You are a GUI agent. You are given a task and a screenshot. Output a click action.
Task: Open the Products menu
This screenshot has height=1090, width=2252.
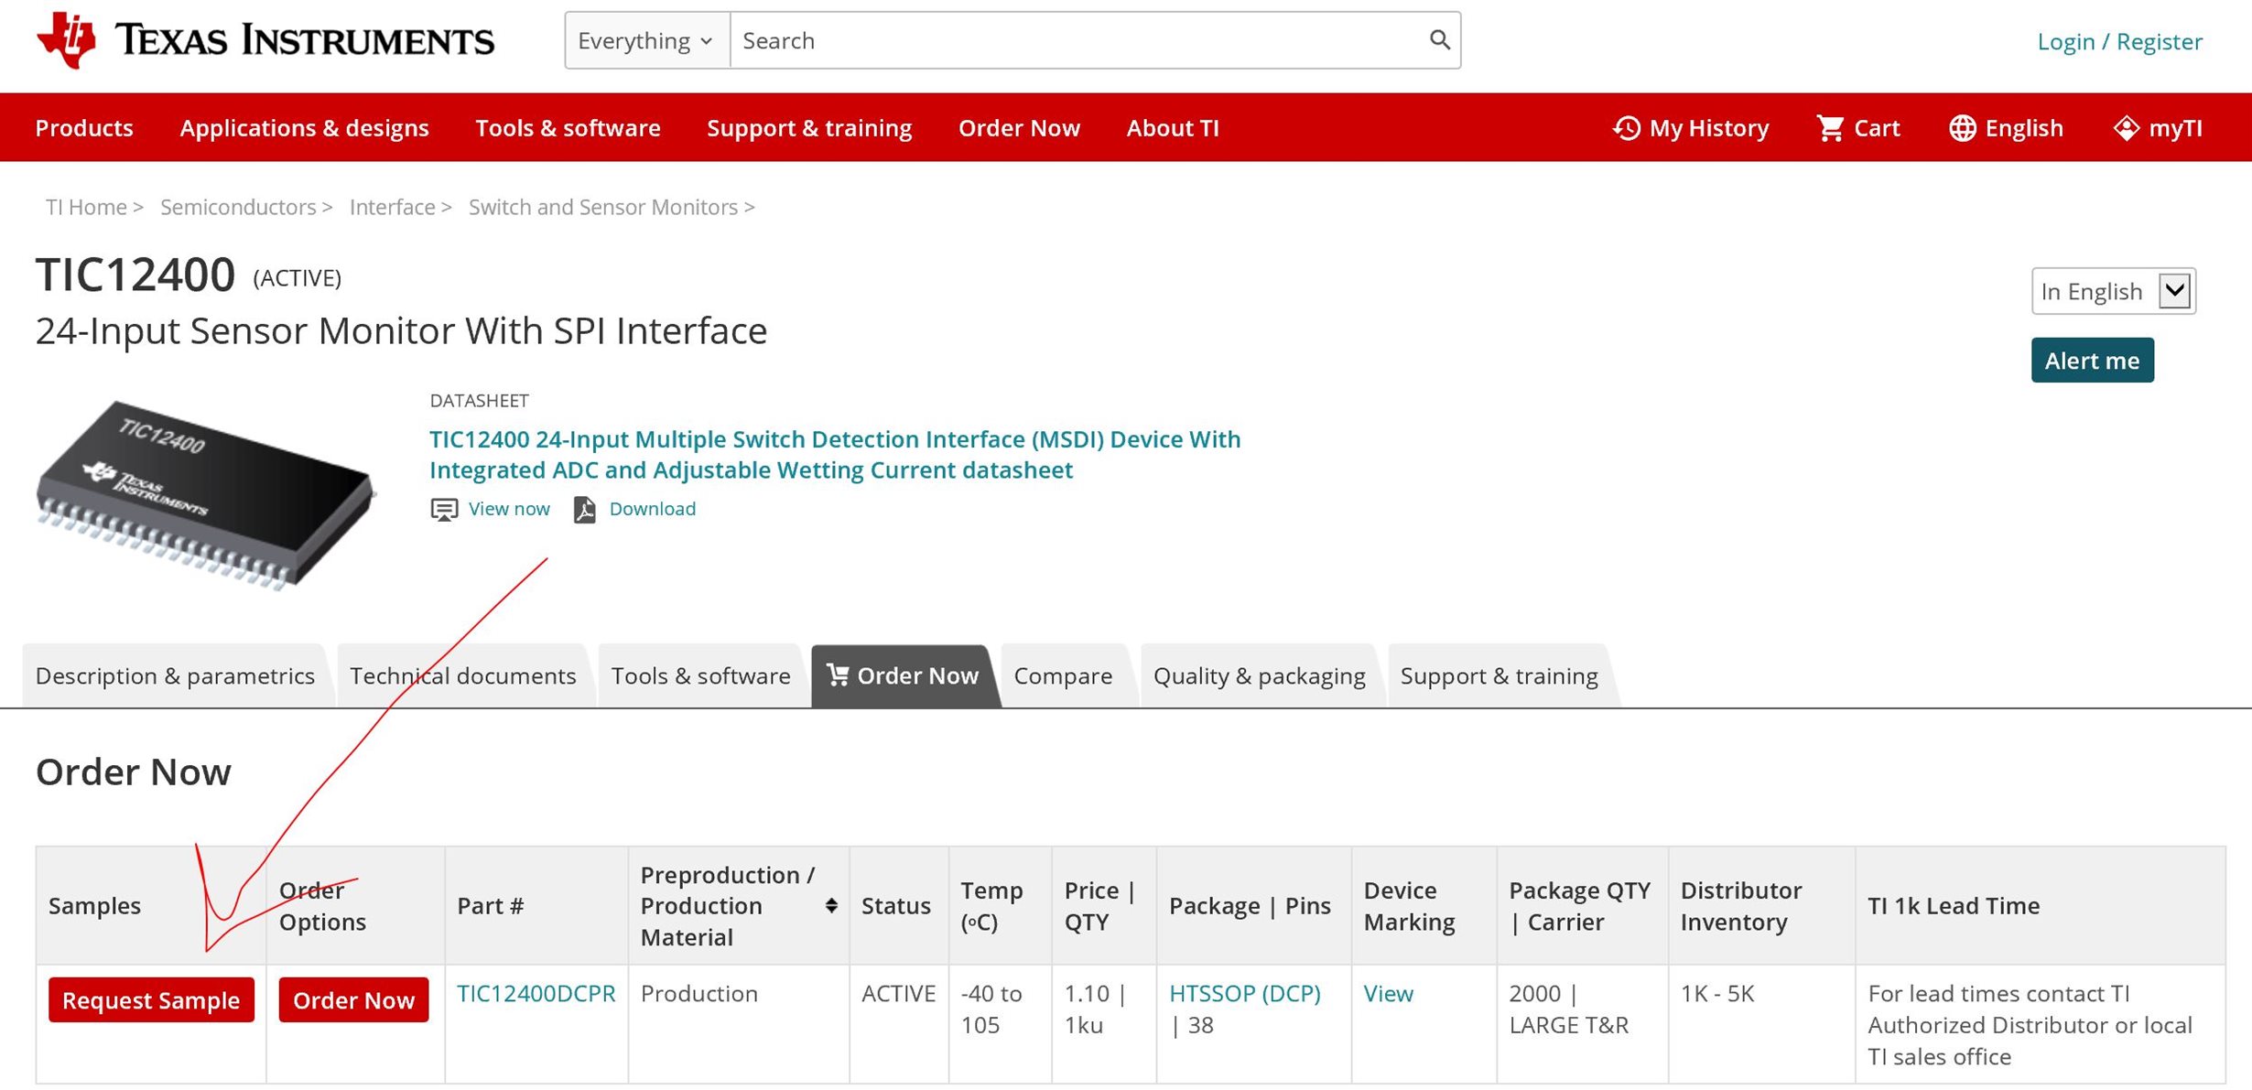[x=84, y=128]
